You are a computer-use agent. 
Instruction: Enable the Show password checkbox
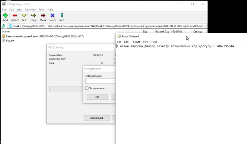tap(87, 88)
